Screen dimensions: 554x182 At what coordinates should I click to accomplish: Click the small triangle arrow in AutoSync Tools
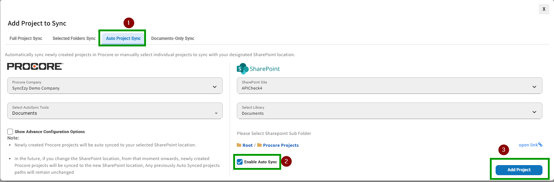tap(216, 113)
